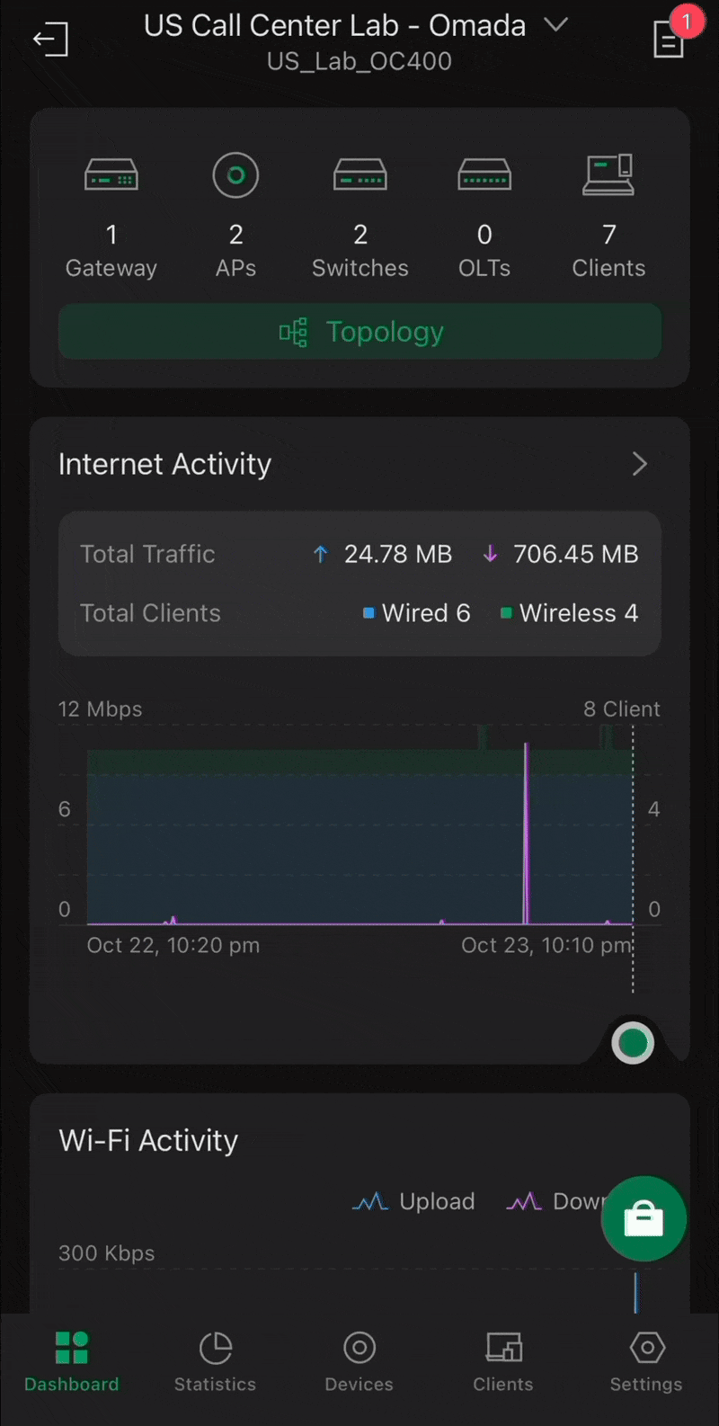The height and width of the screenshot is (1426, 719).
Task: Tap the green chart time slider handle
Action: pos(633,1043)
